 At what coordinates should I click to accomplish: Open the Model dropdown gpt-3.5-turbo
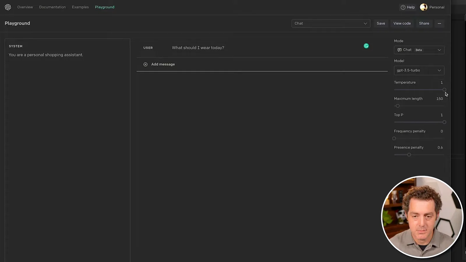tap(419, 70)
